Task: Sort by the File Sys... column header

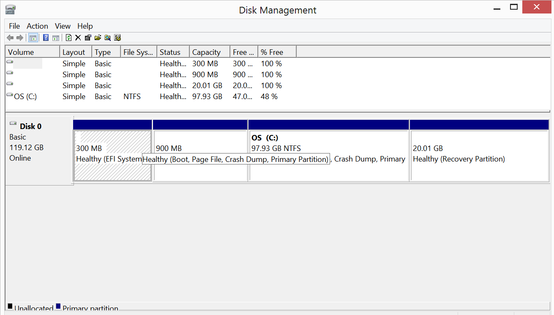Action: [139, 52]
